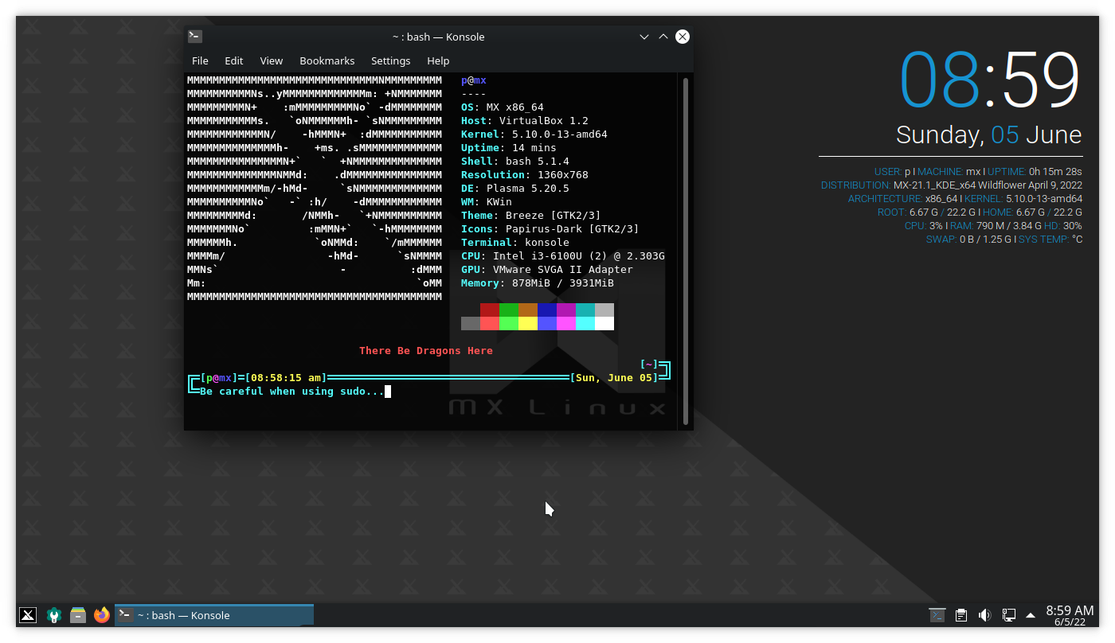Close the Konsole window
This screenshot has height=643, width=1115.
click(x=683, y=37)
